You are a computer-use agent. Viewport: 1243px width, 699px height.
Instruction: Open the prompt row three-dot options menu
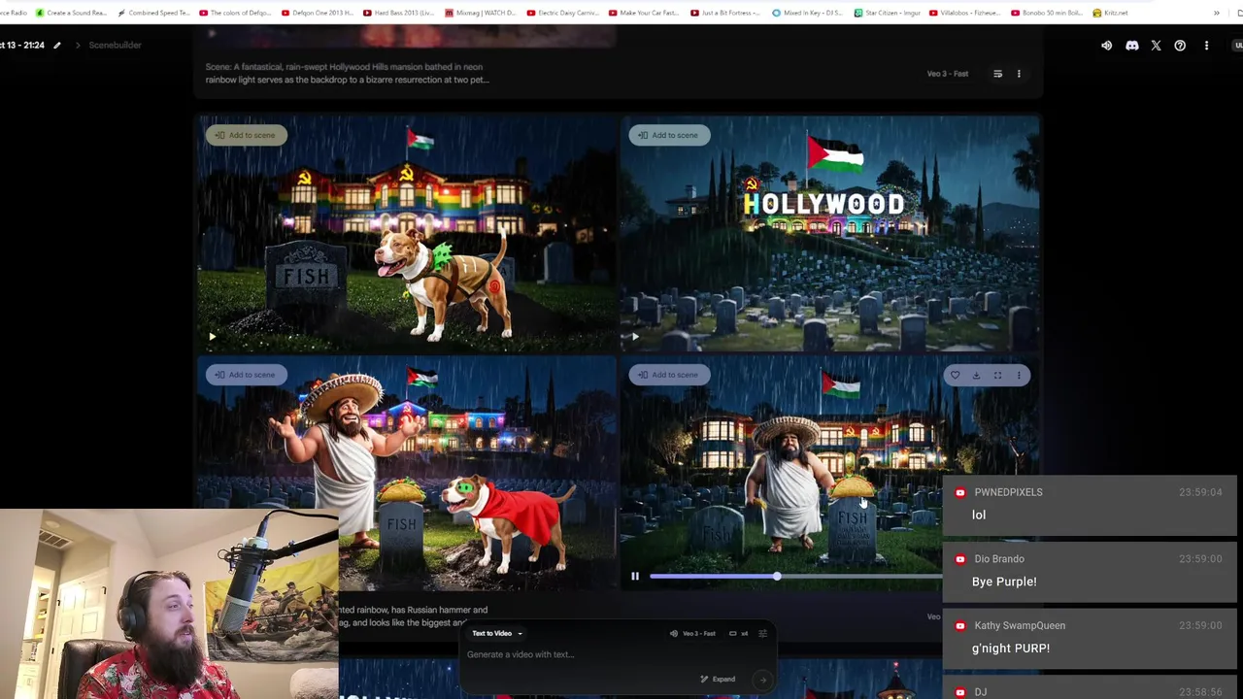[x=1019, y=74]
